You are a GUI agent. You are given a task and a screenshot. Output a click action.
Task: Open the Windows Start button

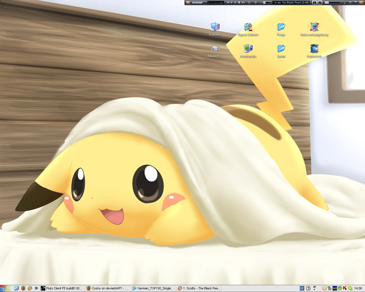pyautogui.click(x=5, y=288)
